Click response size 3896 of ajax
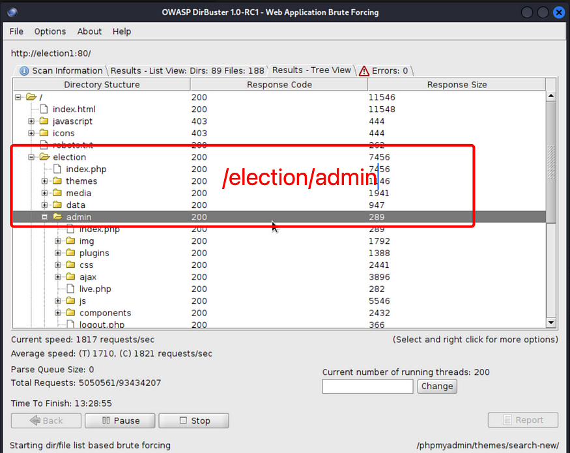The image size is (570, 453). click(x=379, y=277)
